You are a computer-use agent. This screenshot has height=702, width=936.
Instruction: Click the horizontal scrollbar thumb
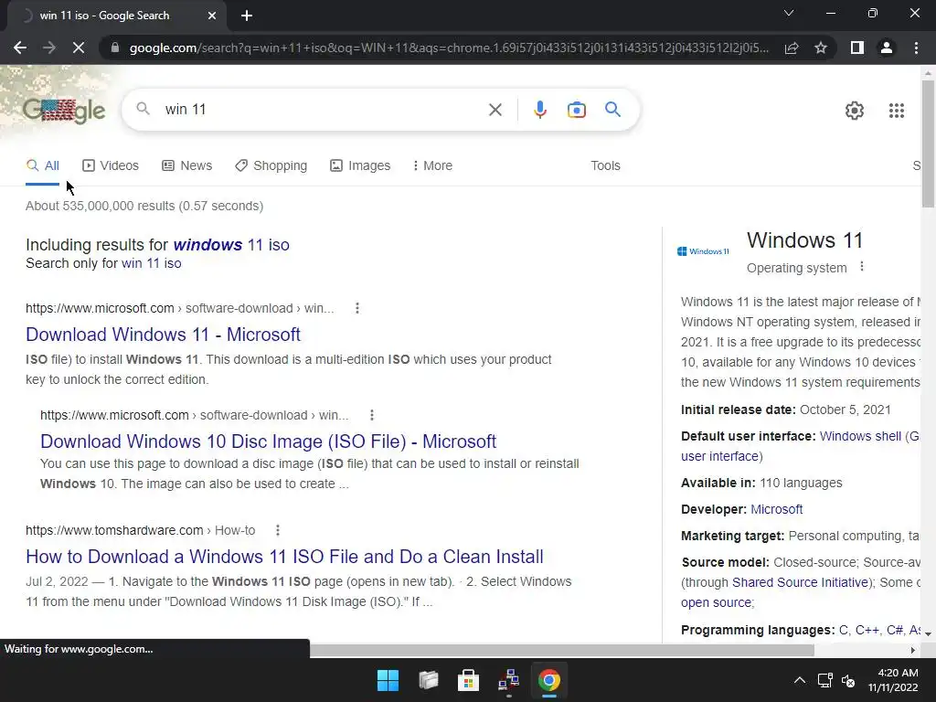pos(561,650)
